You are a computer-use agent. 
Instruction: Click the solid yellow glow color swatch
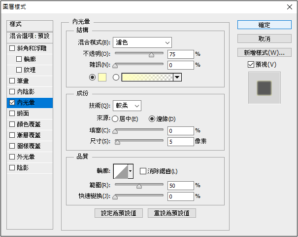(103, 77)
